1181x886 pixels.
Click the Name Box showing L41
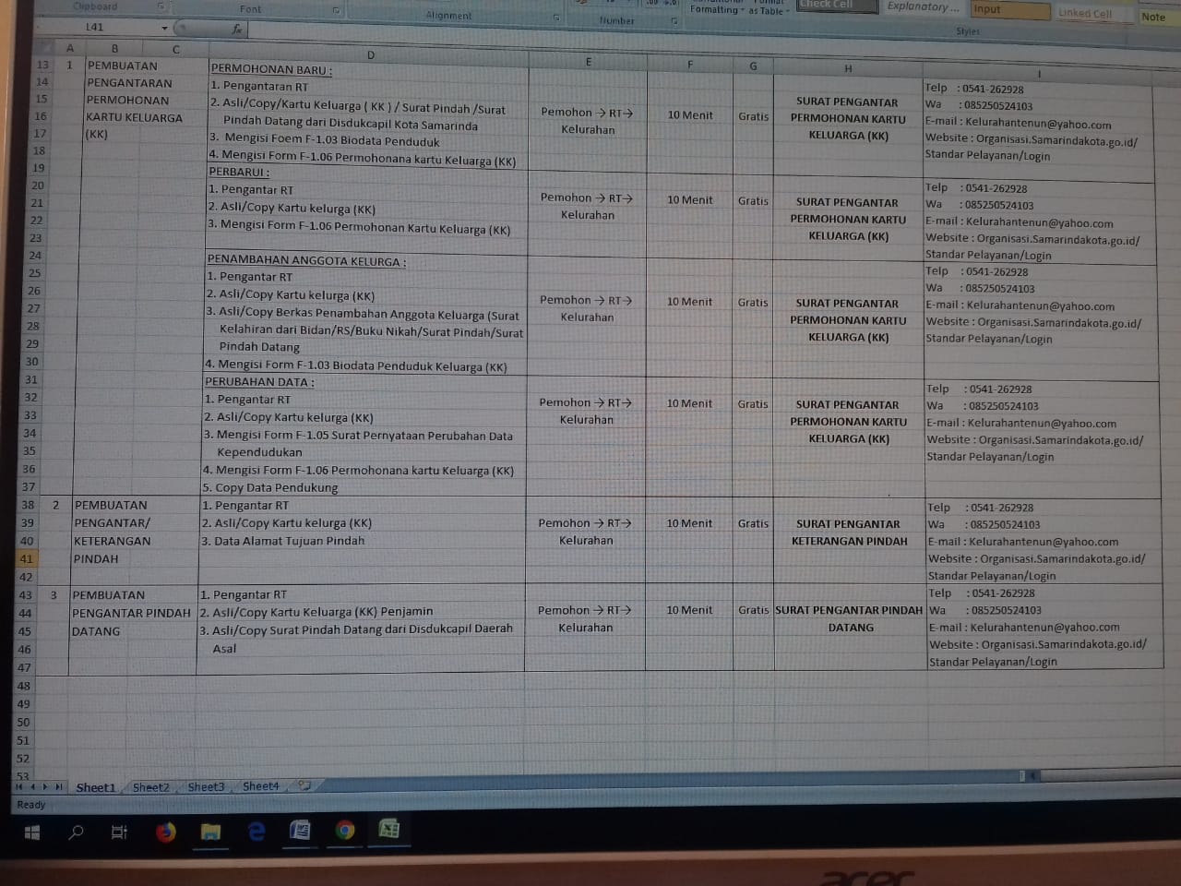point(94,28)
